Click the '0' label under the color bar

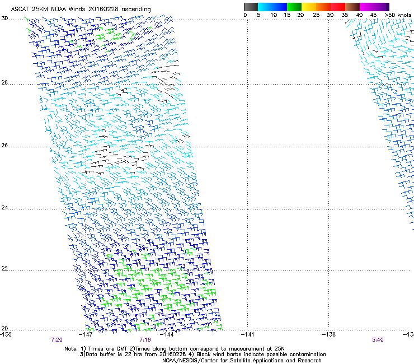pos(245,15)
